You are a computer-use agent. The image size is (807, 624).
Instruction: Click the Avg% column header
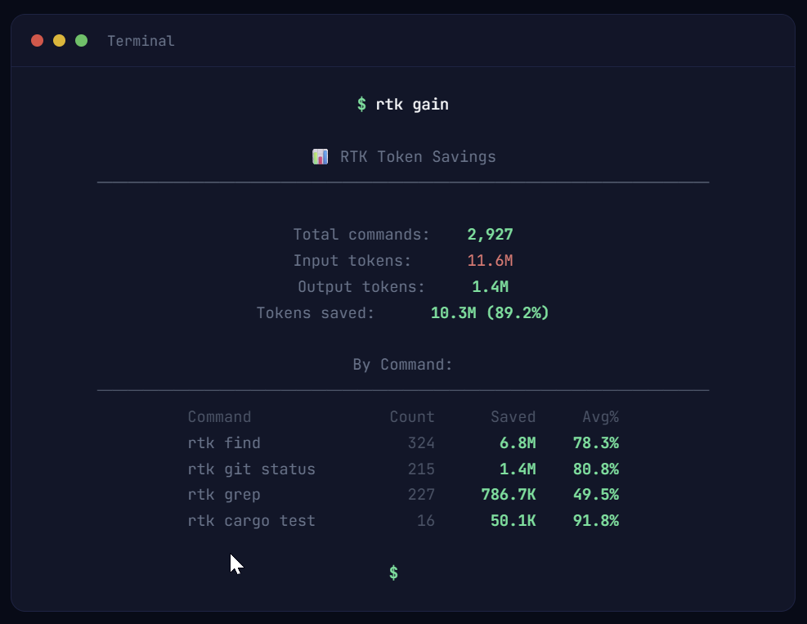click(600, 417)
